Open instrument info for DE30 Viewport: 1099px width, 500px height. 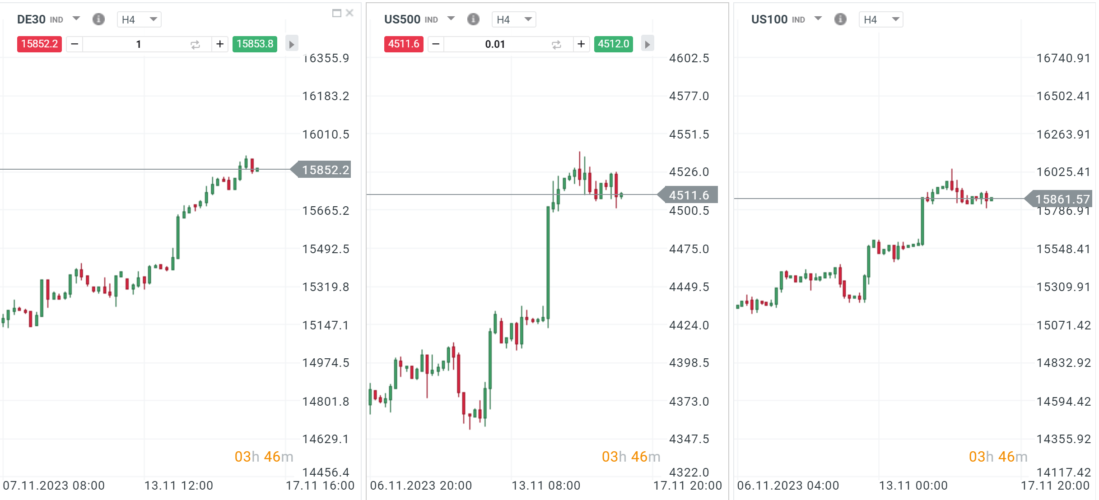tap(98, 19)
